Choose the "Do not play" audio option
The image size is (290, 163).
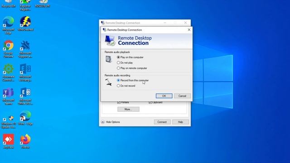(125, 62)
